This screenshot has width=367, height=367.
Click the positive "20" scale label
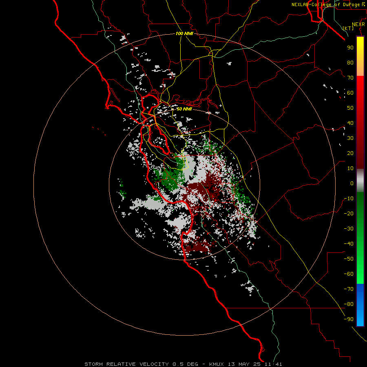click(x=350, y=153)
